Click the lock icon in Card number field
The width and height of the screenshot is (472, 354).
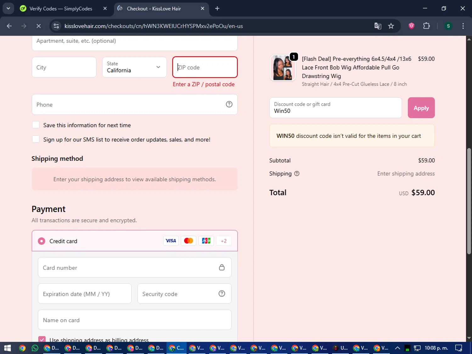click(x=222, y=267)
